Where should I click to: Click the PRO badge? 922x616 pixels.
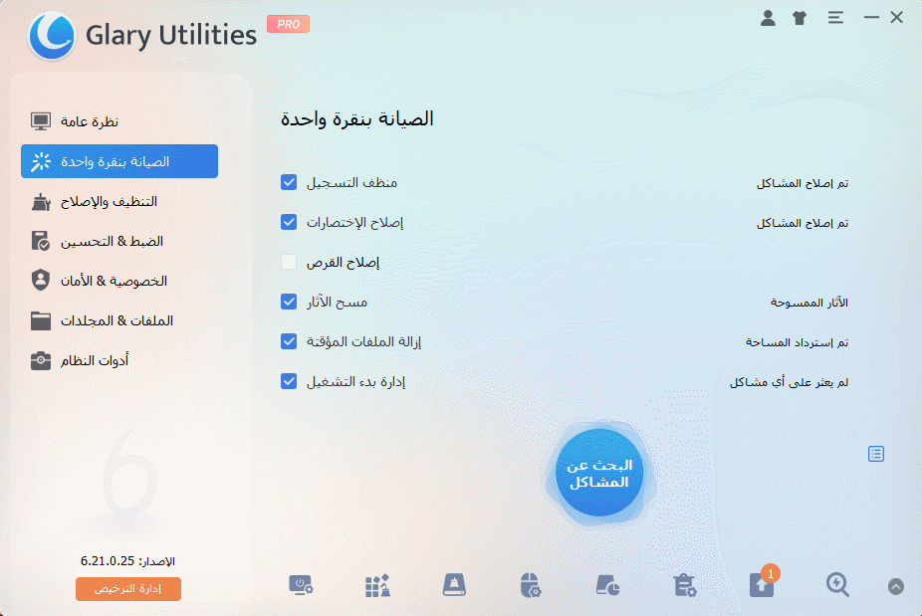[x=288, y=24]
